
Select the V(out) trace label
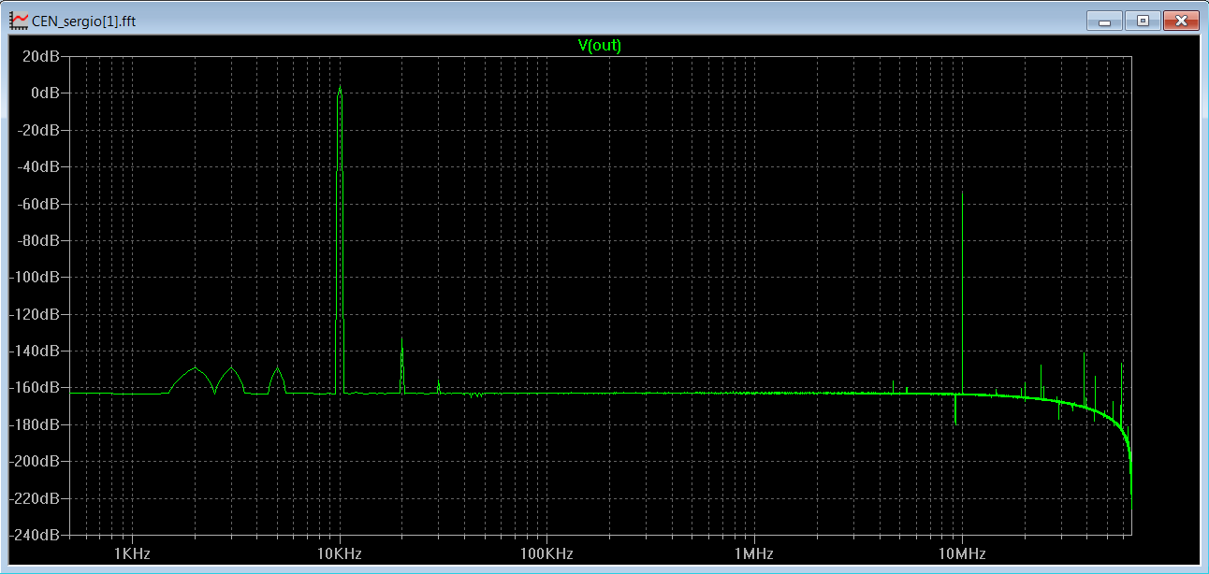pyautogui.click(x=599, y=45)
